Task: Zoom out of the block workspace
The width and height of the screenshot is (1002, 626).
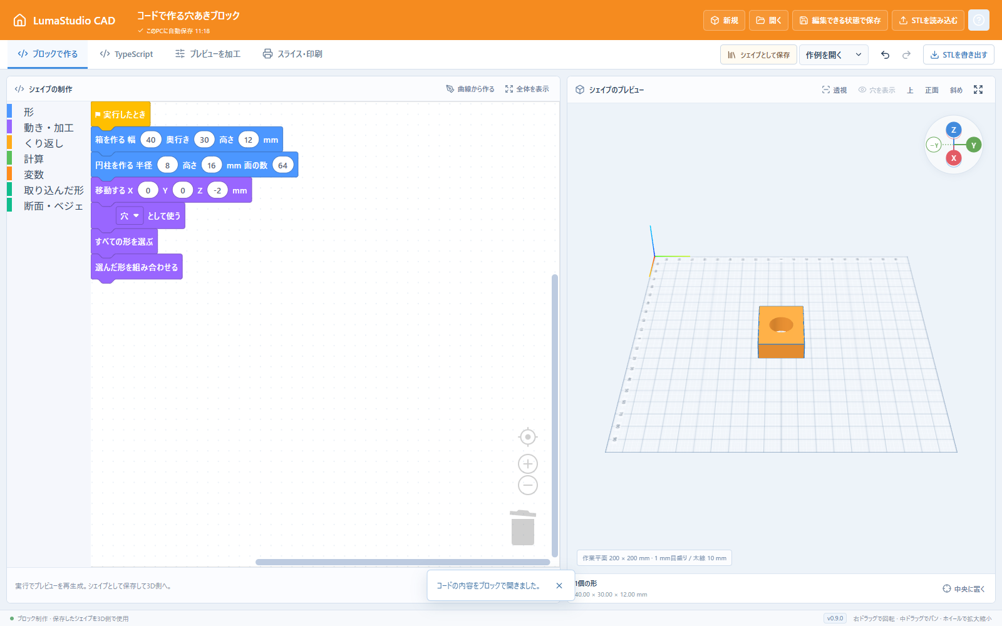Action: pos(528,485)
